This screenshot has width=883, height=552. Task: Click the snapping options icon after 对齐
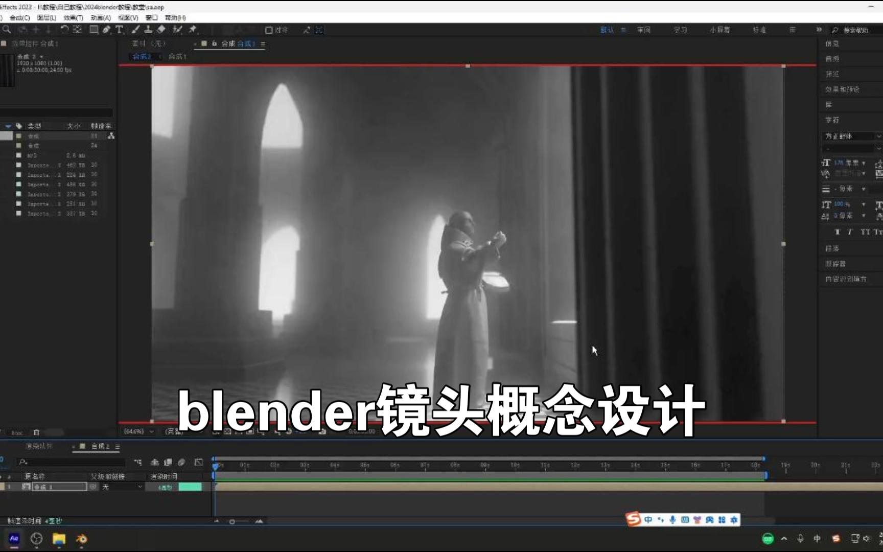[x=307, y=30]
